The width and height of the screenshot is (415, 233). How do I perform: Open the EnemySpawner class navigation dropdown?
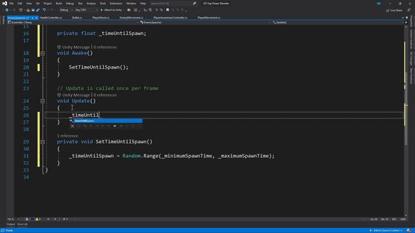pos(206,23)
